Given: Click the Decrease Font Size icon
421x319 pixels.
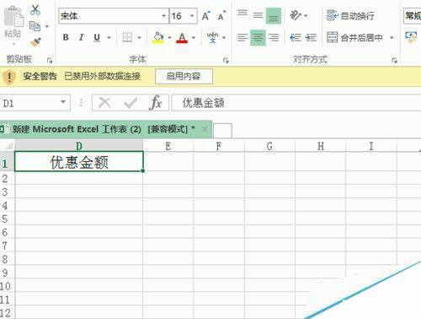Looking at the screenshot, I should coord(222,16).
